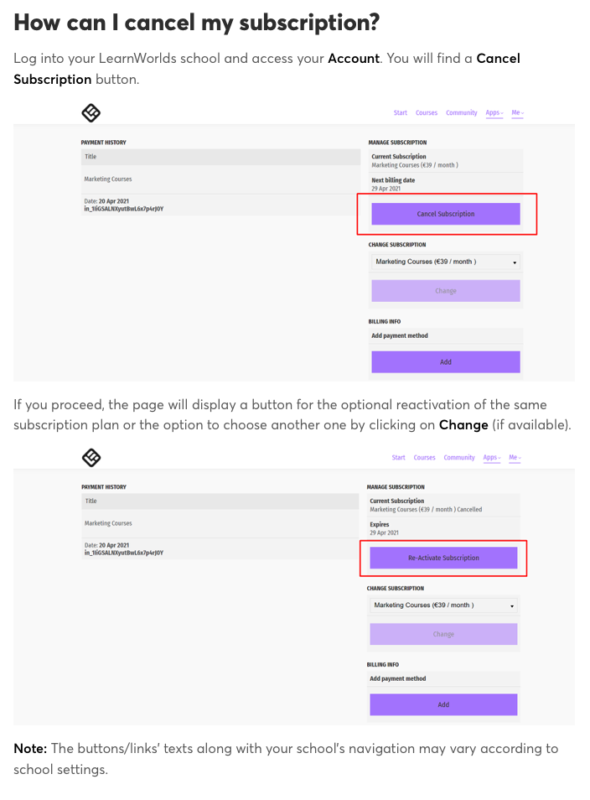Click the Re-Activate Subscription button
This screenshot has height=800, width=590.
443,558
